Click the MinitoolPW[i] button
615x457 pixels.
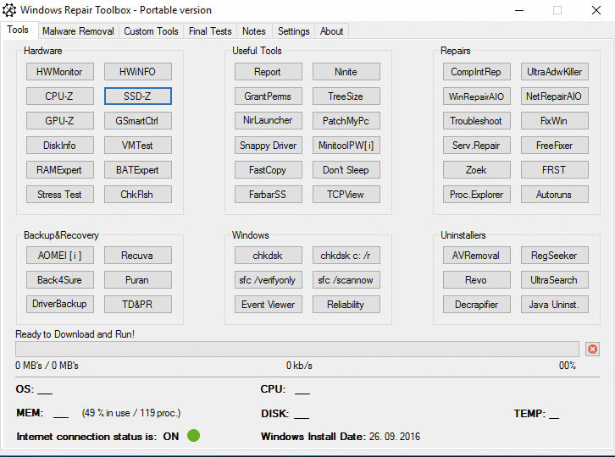[346, 146]
